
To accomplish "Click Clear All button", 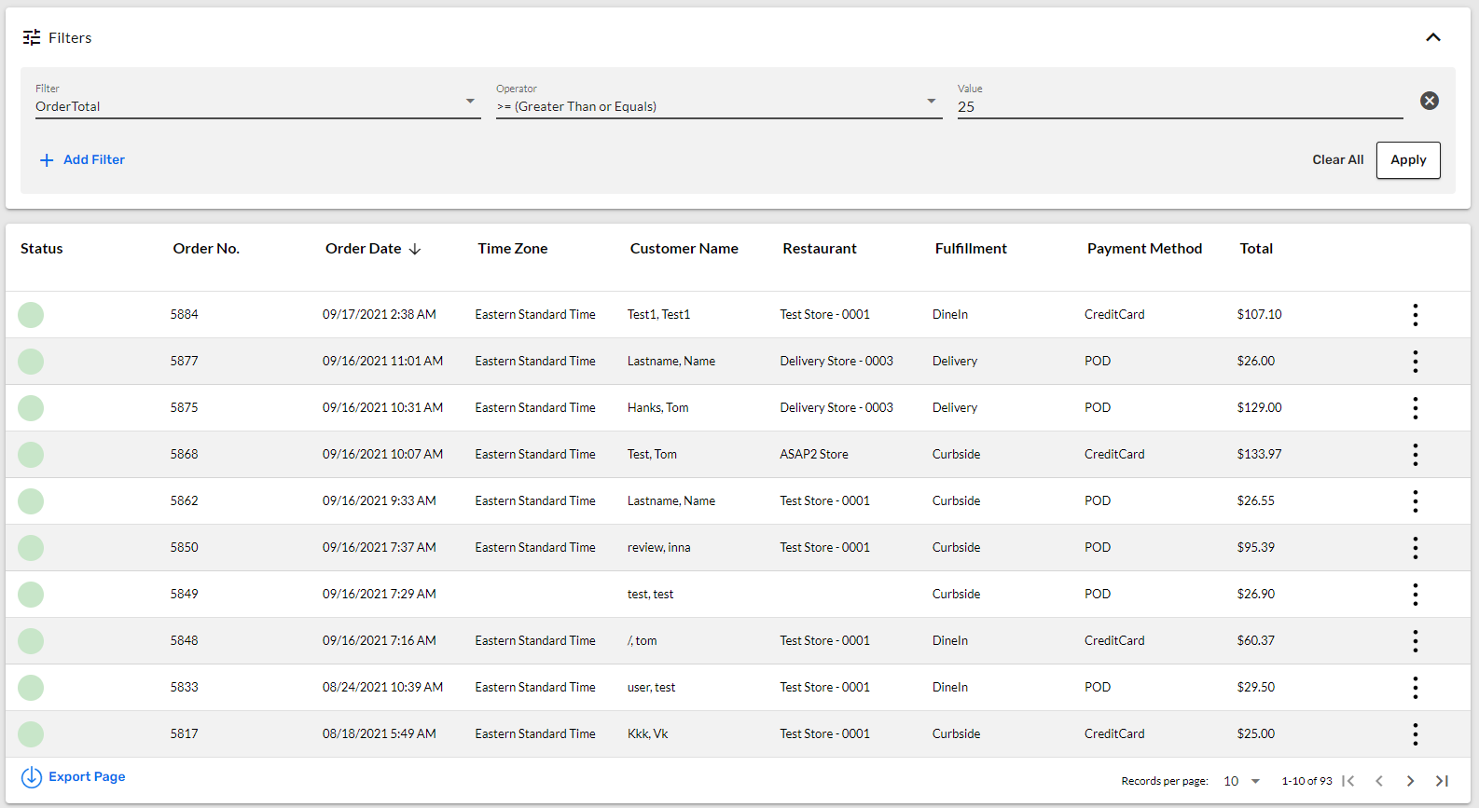I will pos(1338,159).
